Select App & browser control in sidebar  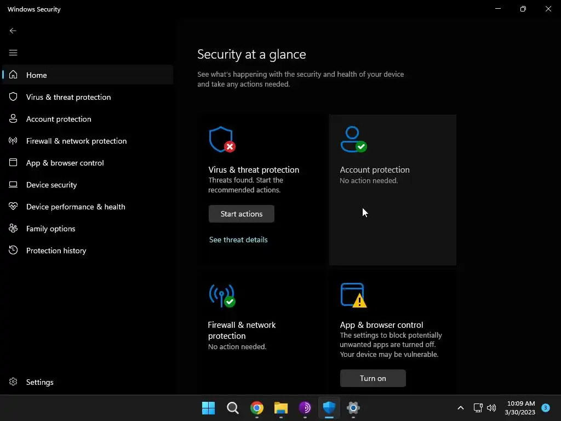tap(65, 163)
